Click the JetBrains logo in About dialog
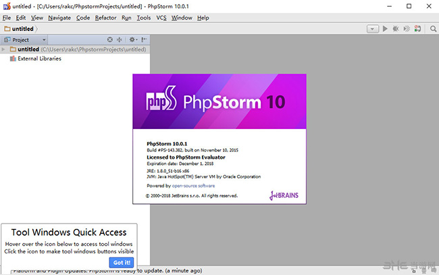439x275 pixels. [x=284, y=195]
